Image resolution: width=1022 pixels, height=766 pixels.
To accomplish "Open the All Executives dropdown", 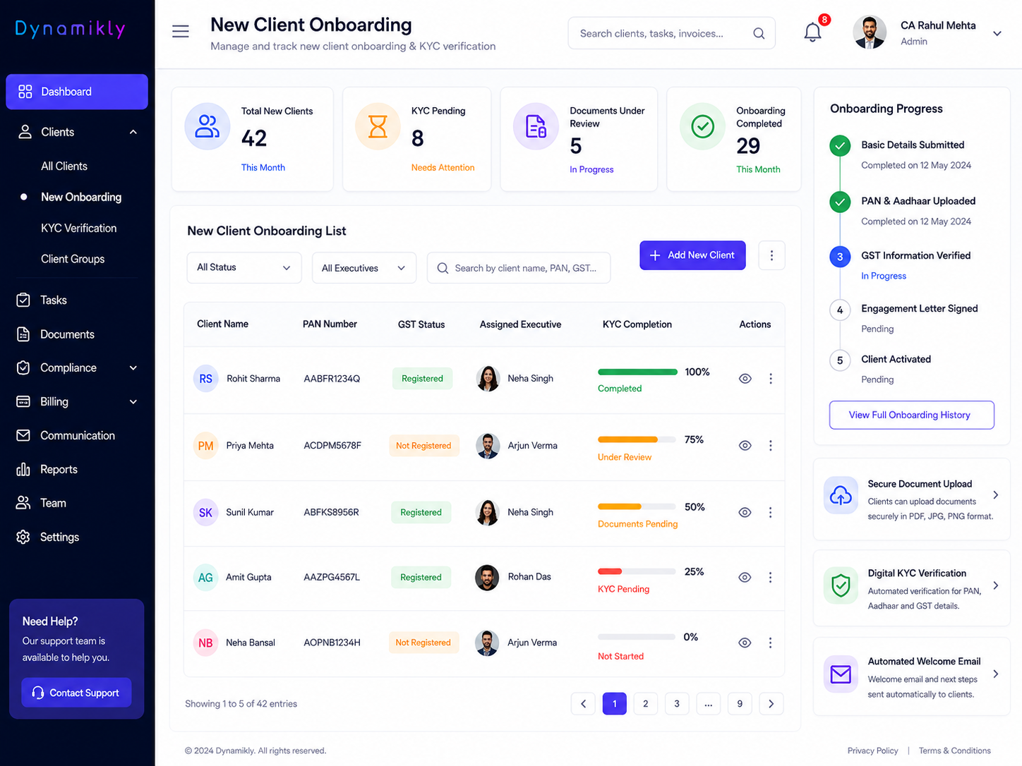I will tap(364, 268).
